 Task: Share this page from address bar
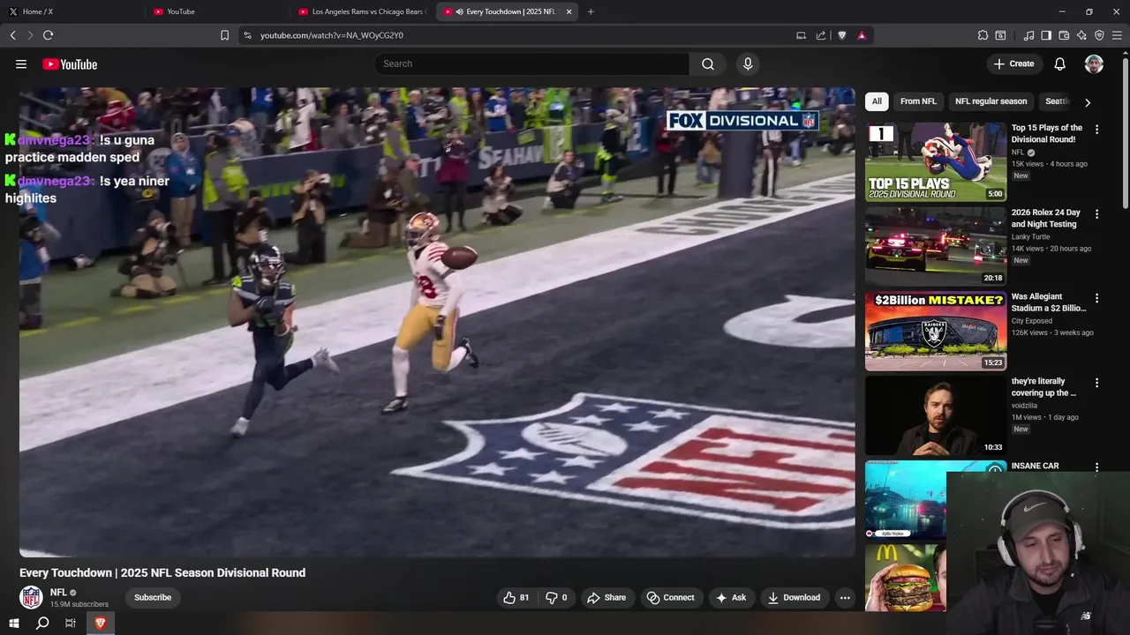pyautogui.click(x=821, y=35)
